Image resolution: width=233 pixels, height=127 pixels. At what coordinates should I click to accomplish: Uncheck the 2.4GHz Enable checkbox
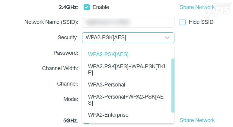(x=87, y=7)
